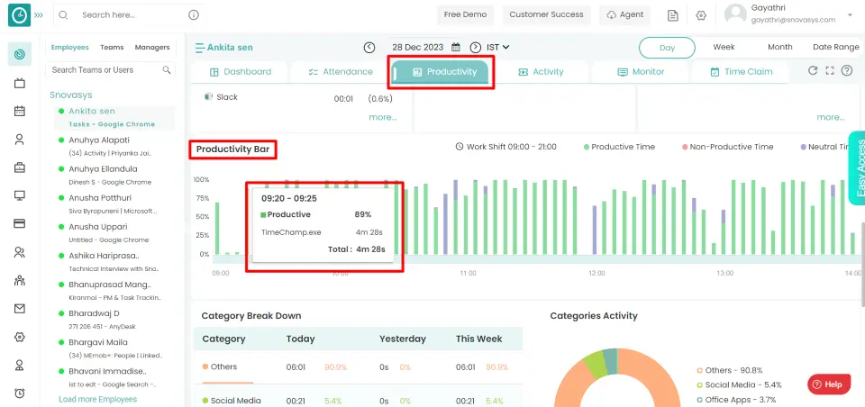865x407 pixels.
Task: Go to previous day arrow
Action: pos(369,48)
